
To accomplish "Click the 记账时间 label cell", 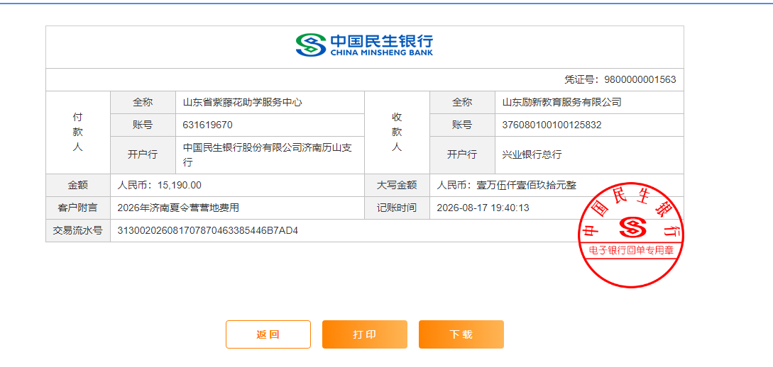I will click(398, 208).
